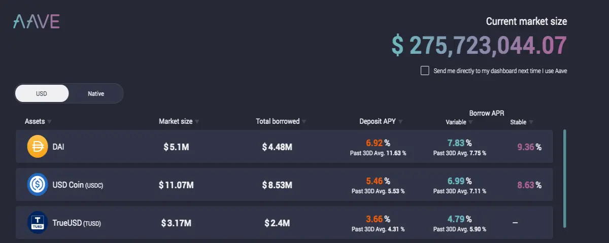Sort by Deposit APY column arrow
The width and height of the screenshot is (609, 243).
(400, 122)
